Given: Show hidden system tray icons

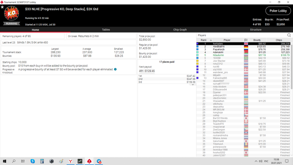Looking at the screenshot, I should [256, 161].
